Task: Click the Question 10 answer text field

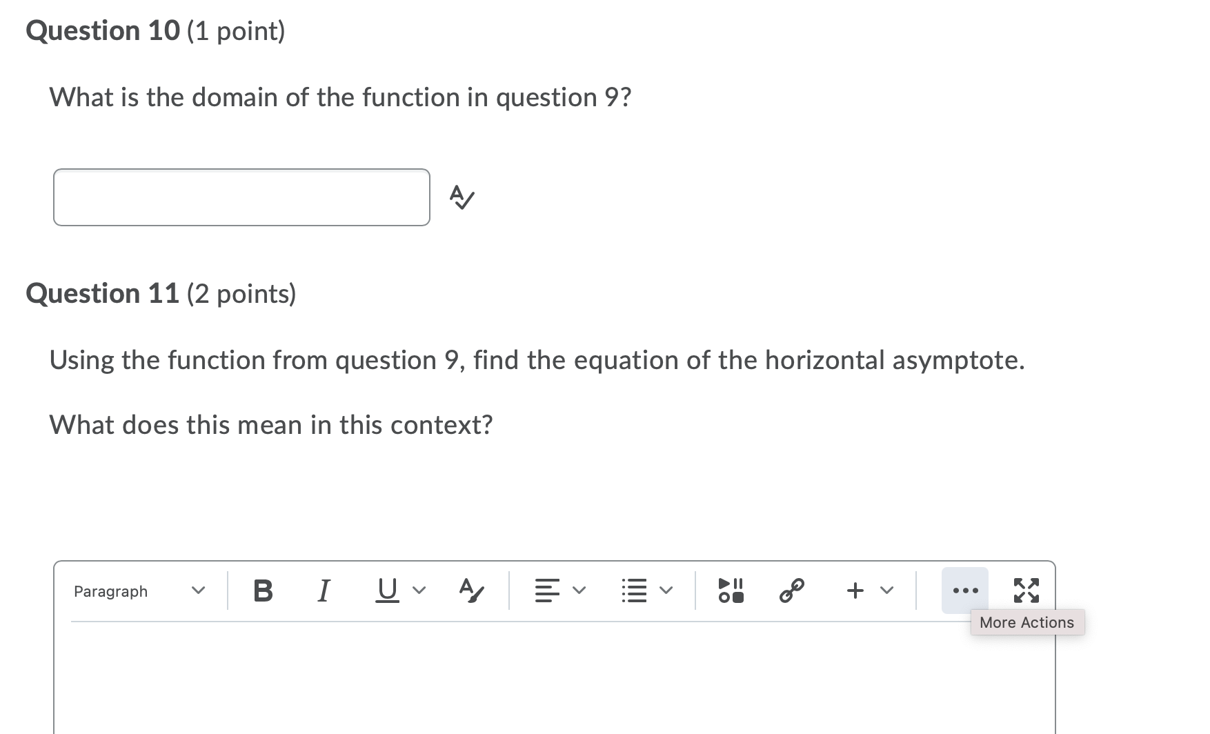Action: (x=241, y=198)
